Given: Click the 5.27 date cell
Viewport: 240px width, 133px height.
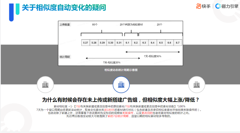Looking at the screenshot, I should (85, 42).
